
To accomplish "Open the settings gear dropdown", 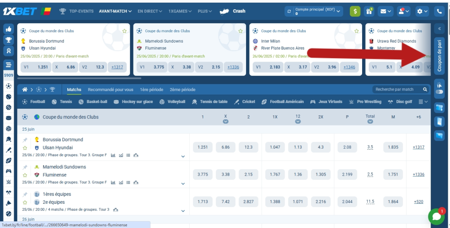I will tap(422, 11).
